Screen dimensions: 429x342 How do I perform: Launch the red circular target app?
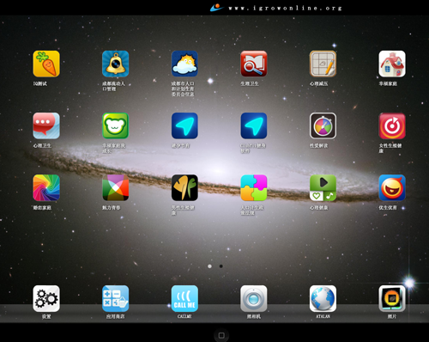pos(392,125)
